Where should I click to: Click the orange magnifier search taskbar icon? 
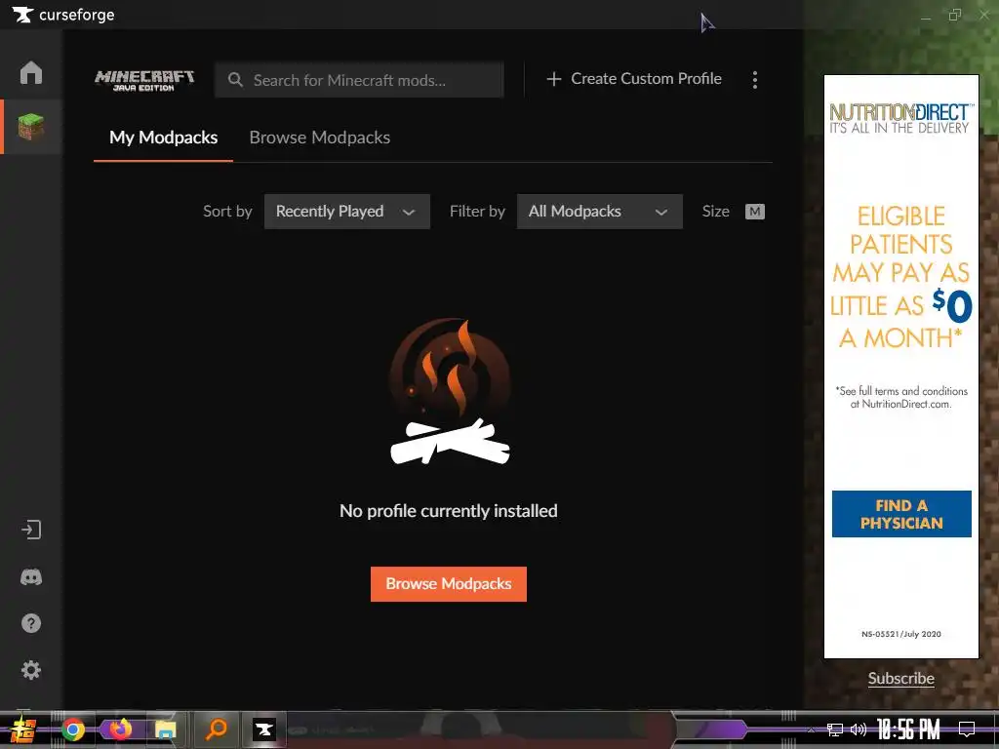click(x=217, y=729)
